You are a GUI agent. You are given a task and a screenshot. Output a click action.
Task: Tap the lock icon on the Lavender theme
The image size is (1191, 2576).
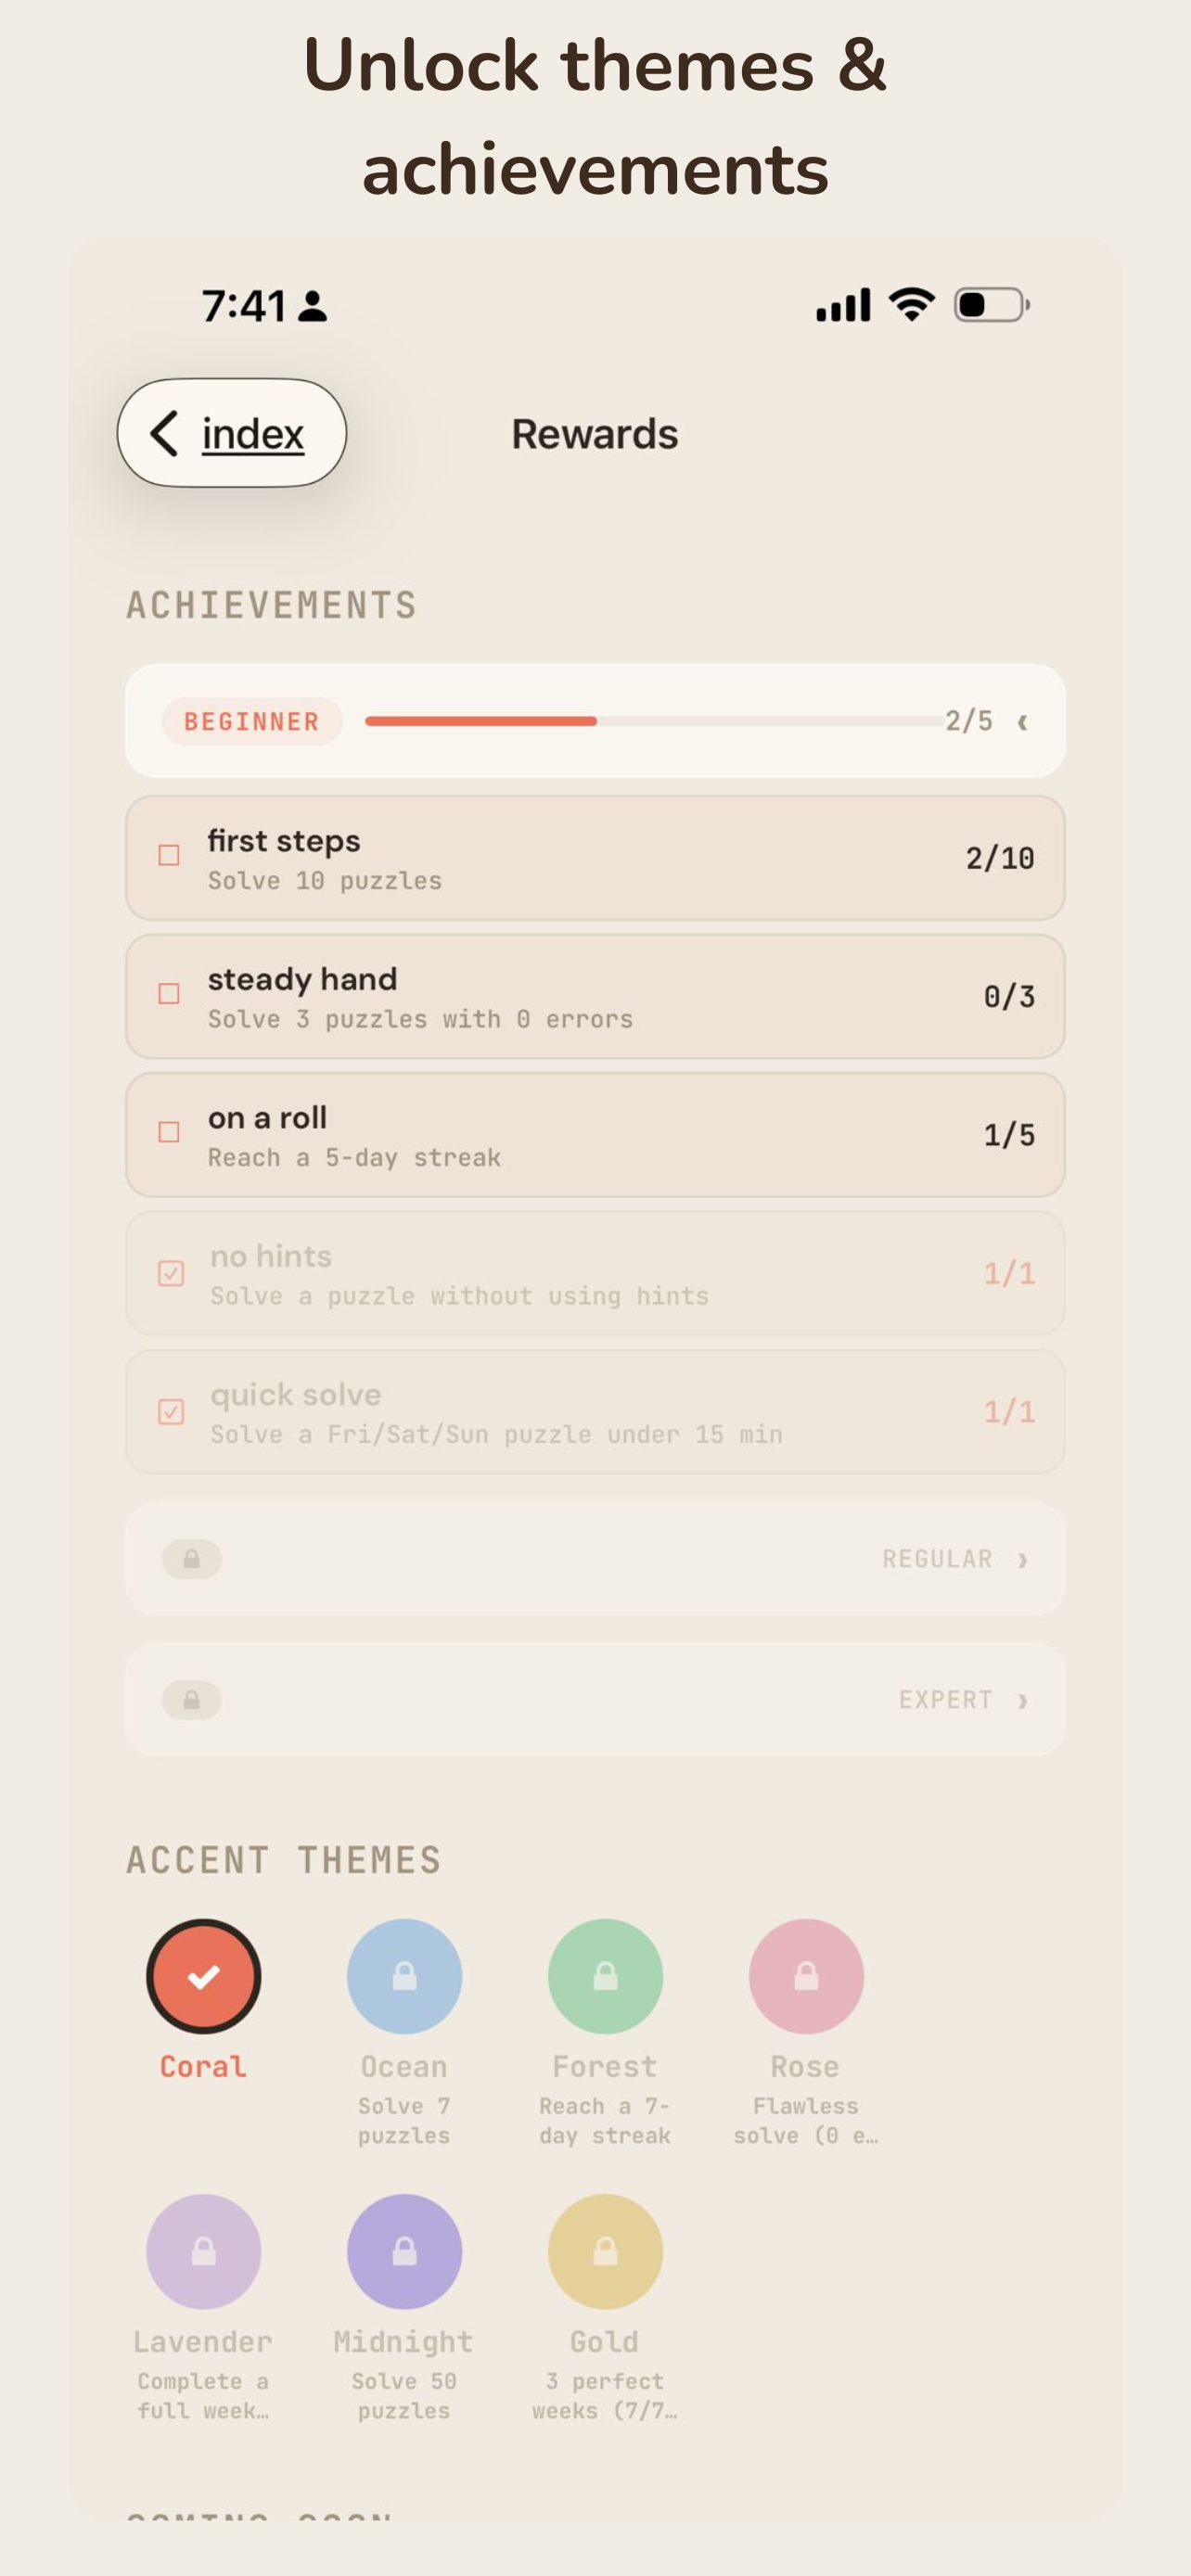[x=204, y=2251]
